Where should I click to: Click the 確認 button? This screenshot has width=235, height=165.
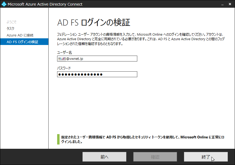155,157
